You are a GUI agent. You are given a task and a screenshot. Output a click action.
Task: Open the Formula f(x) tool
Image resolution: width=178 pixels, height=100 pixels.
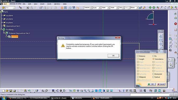[43, 91]
